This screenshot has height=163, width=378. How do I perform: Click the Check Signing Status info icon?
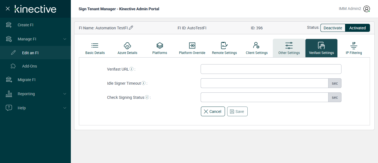coord(147,97)
